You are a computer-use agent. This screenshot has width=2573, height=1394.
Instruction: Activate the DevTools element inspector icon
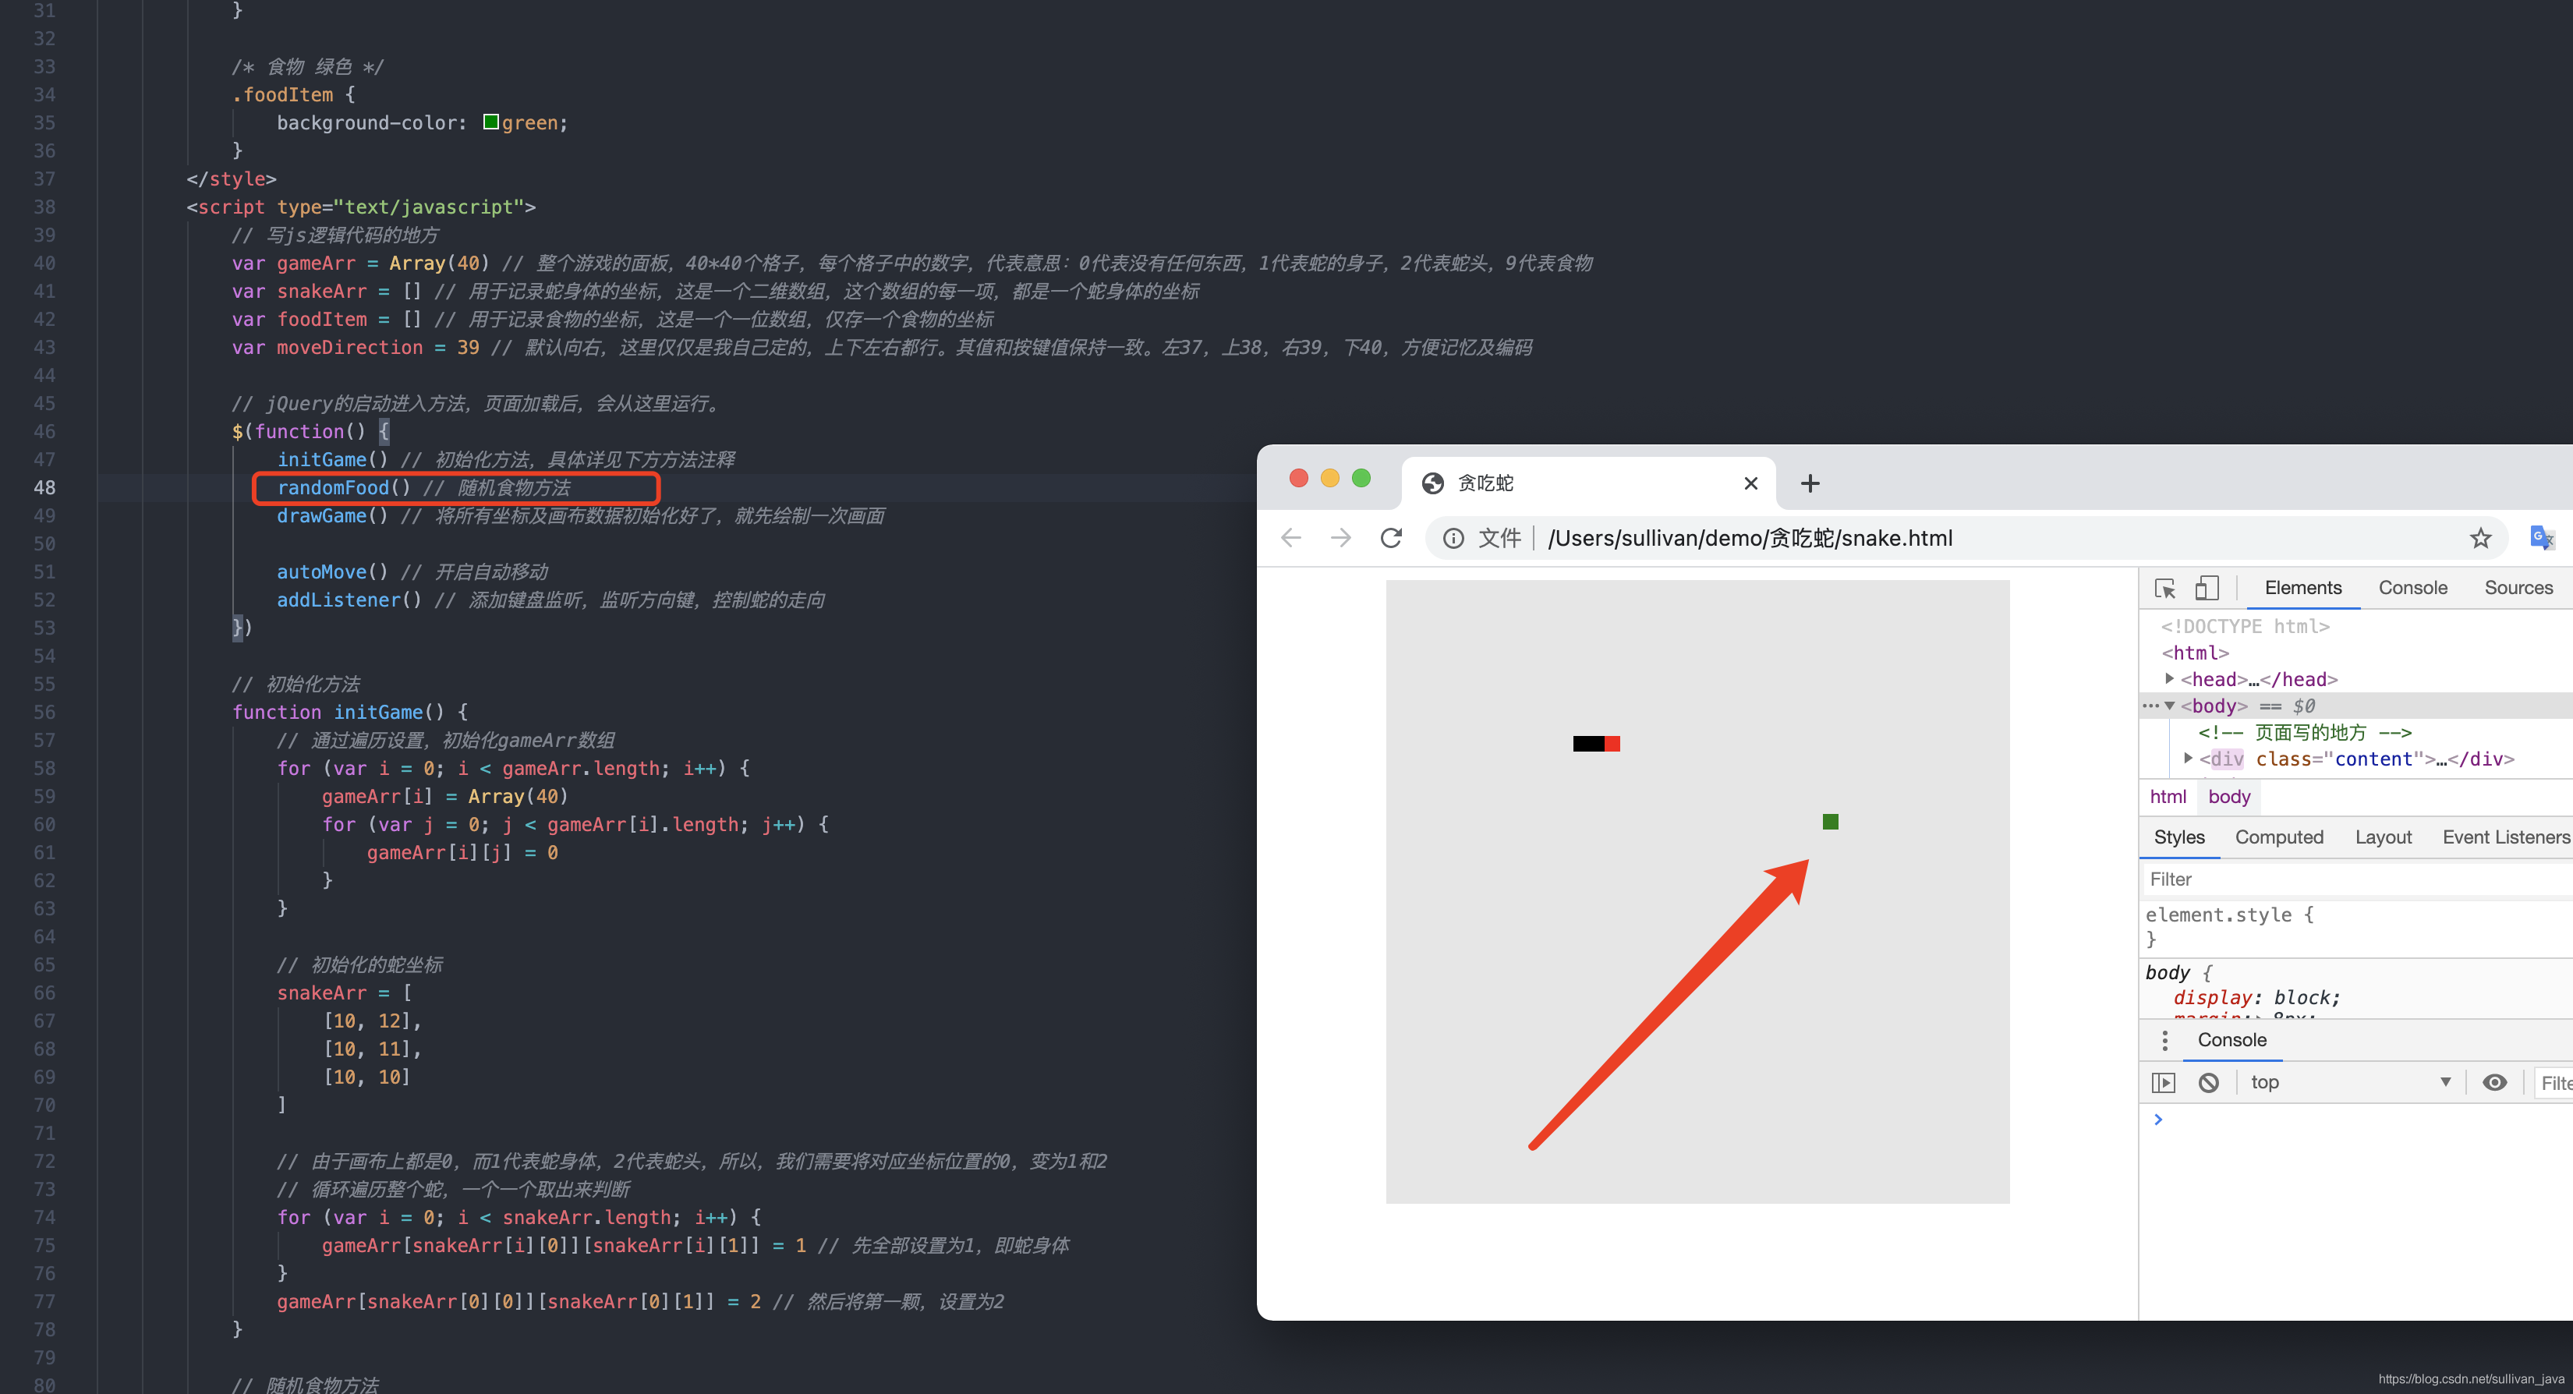point(2164,588)
